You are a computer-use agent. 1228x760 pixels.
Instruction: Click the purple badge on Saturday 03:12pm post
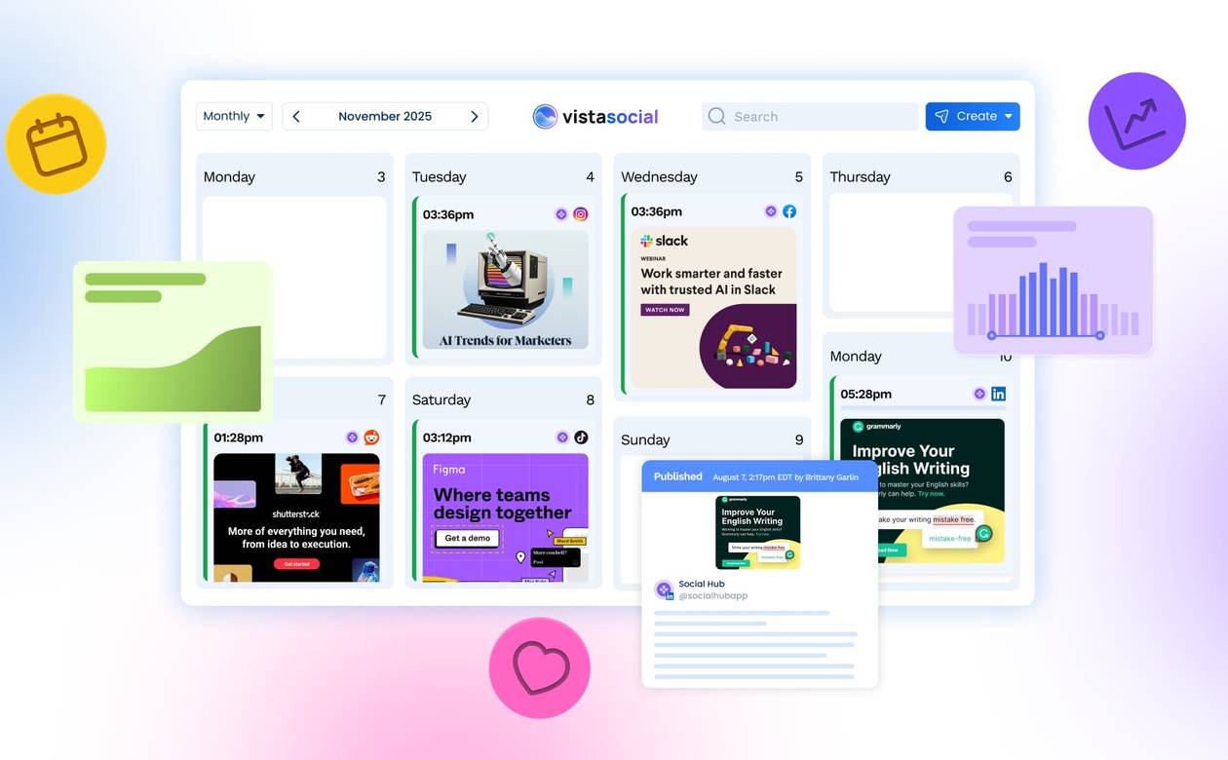[562, 437]
